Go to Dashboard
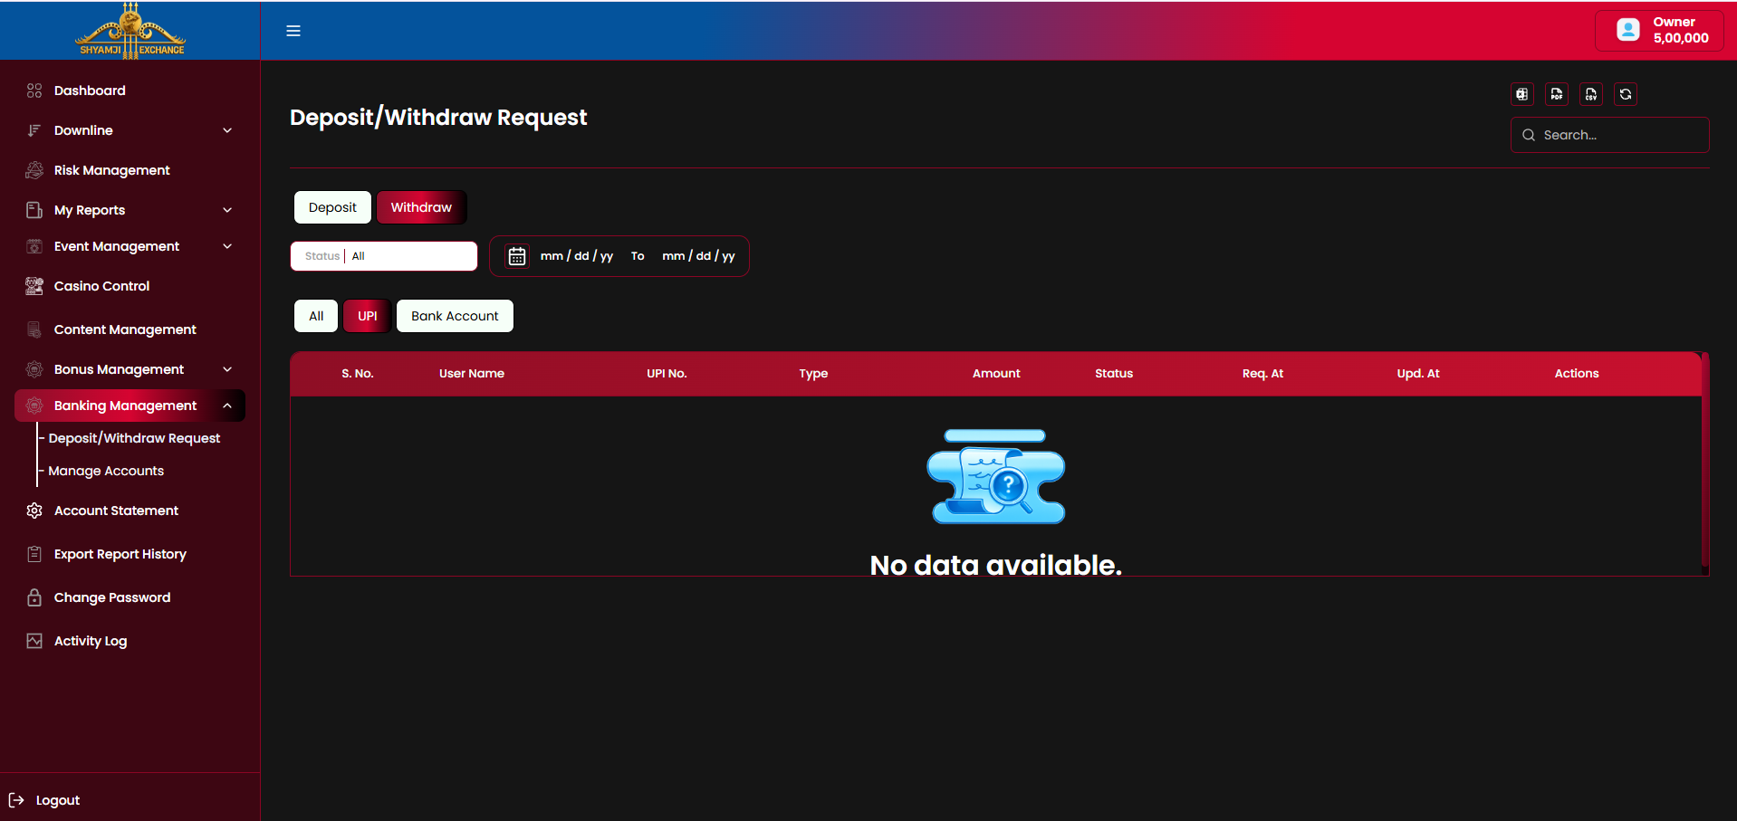 pos(90,91)
